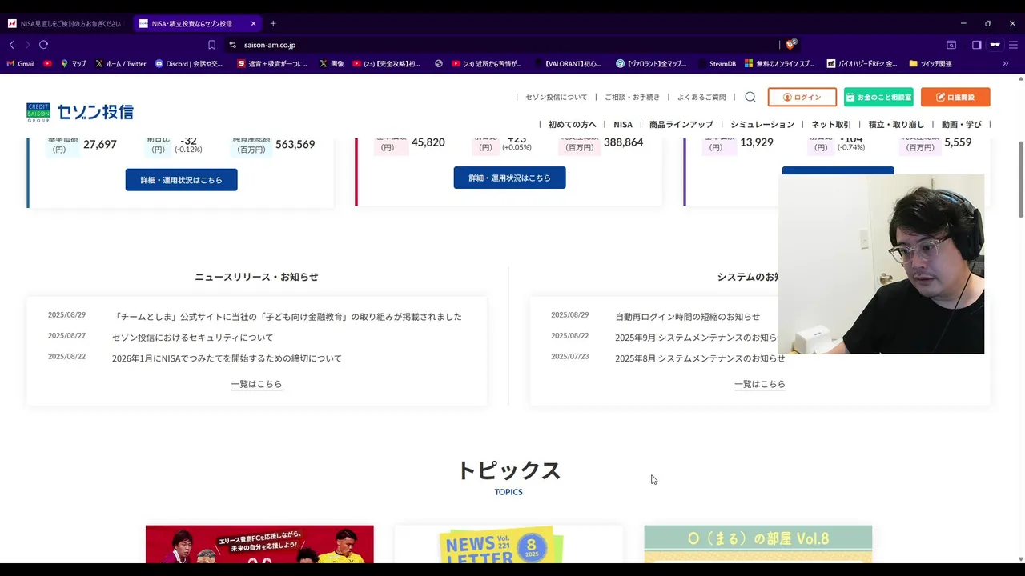Open the Gmail bookmark
Viewport: 1025px width, 576px height.
[x=21, y=63]
